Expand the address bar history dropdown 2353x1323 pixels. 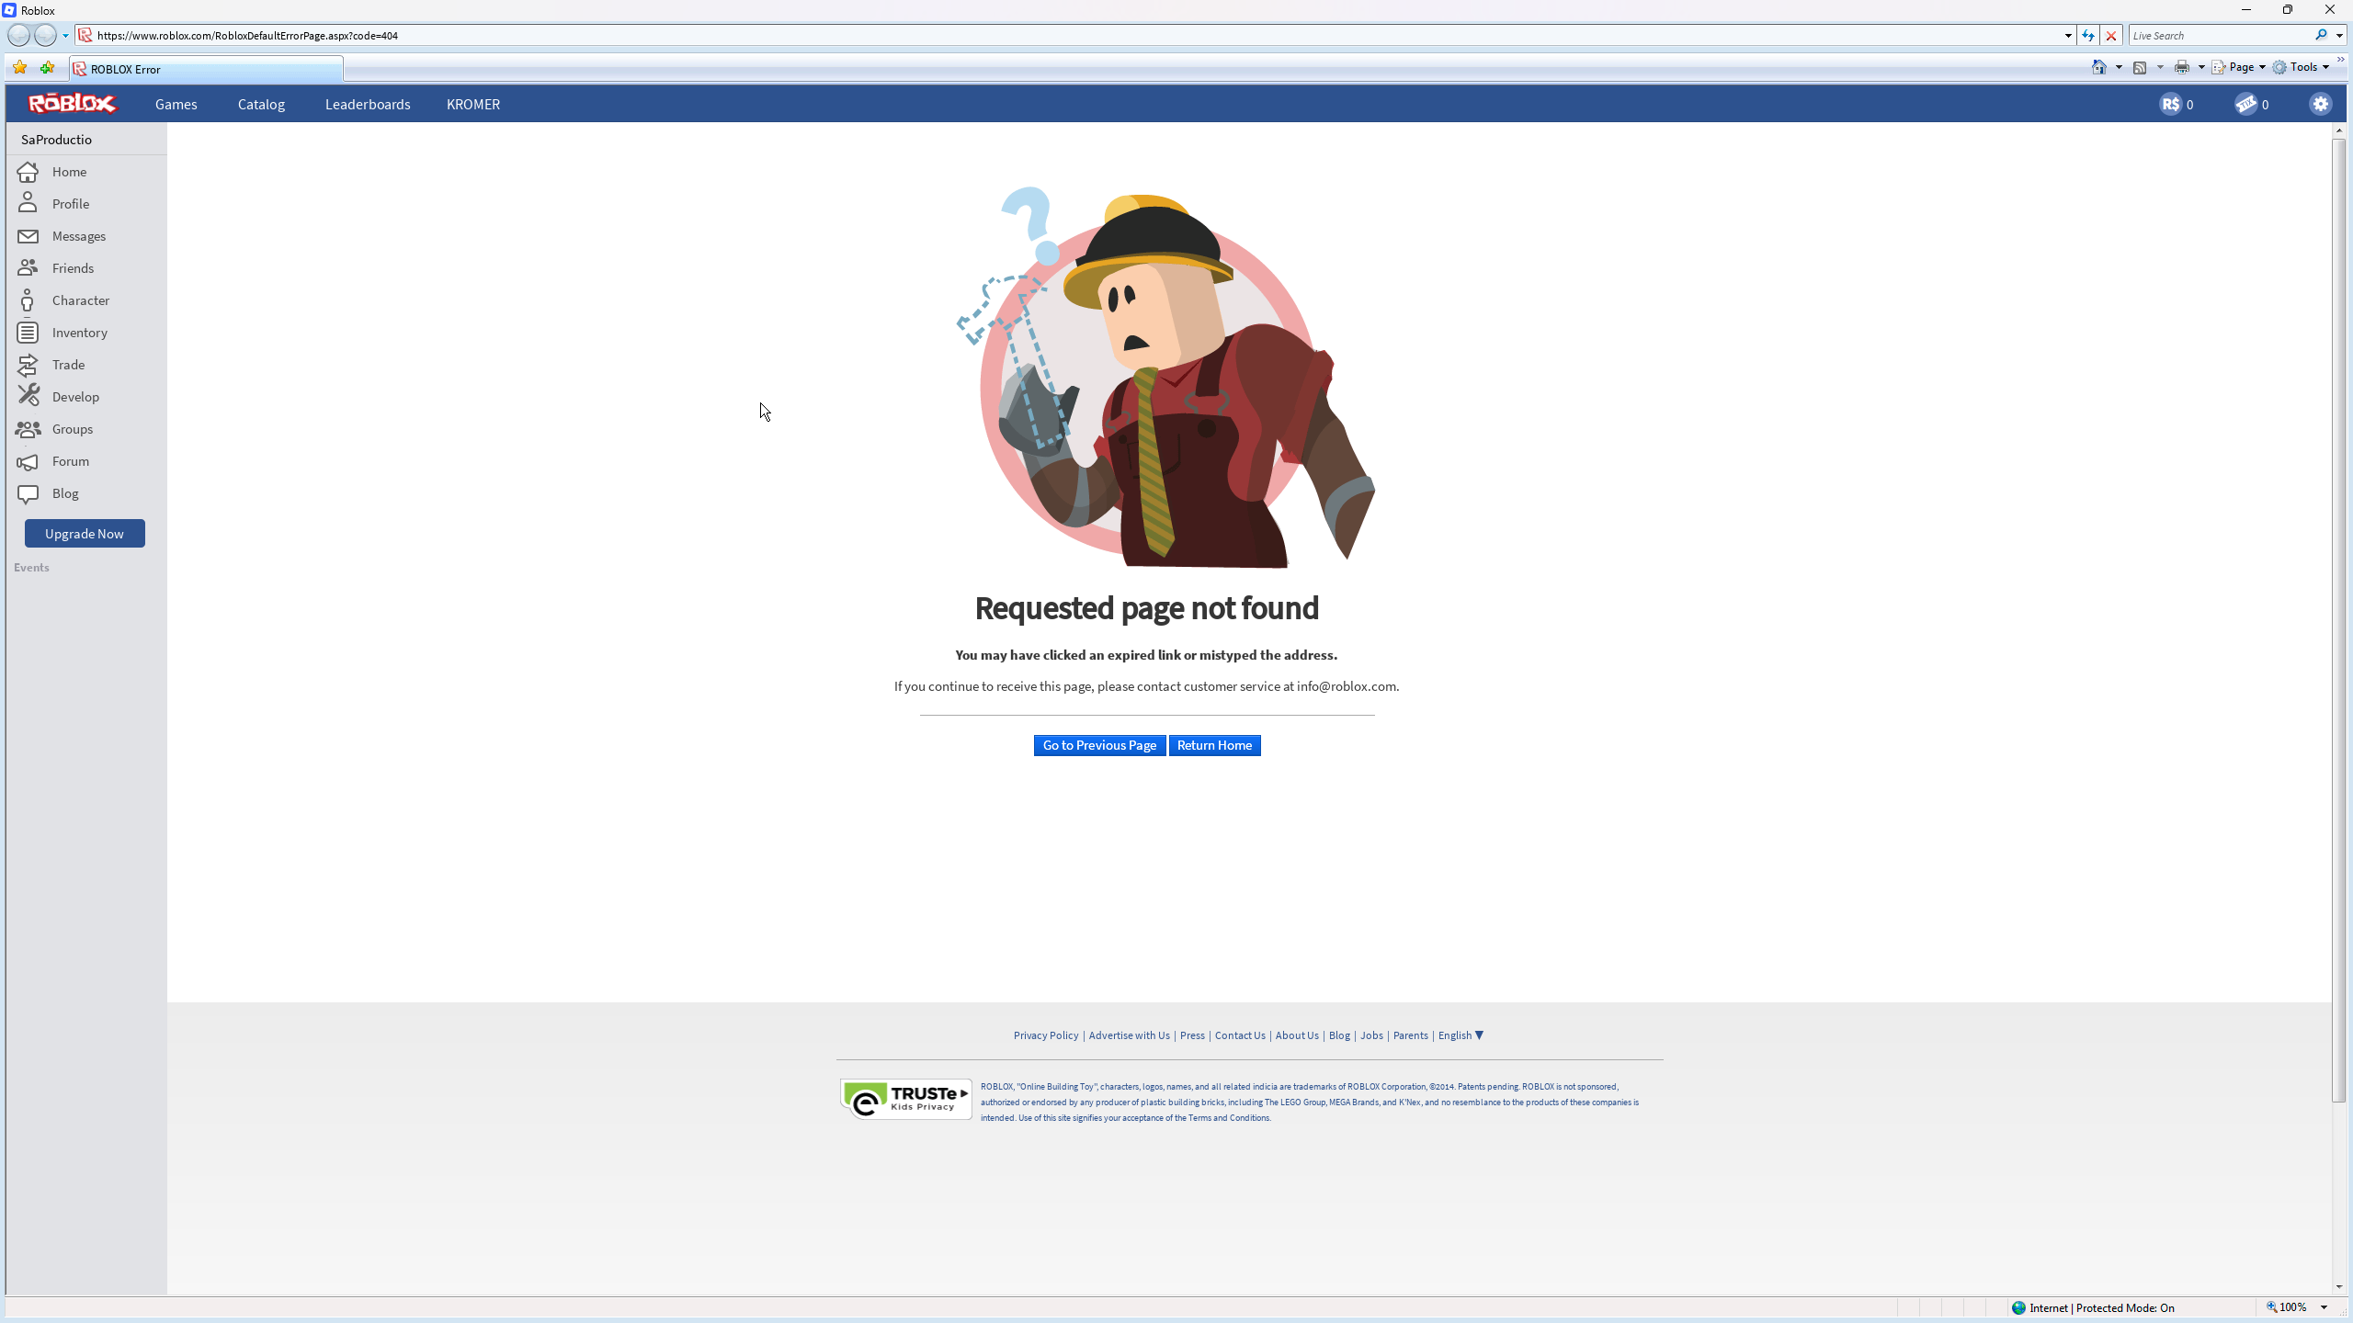tap(2068, 36)
